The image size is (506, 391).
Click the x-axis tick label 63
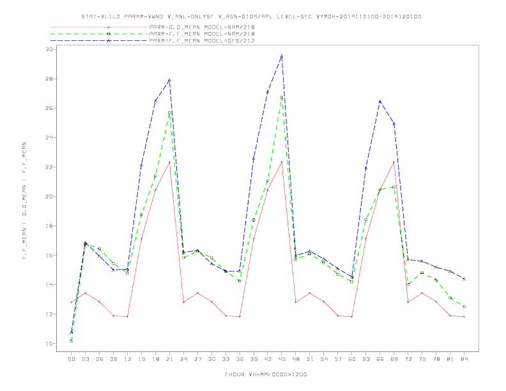(x=366, y=359)
